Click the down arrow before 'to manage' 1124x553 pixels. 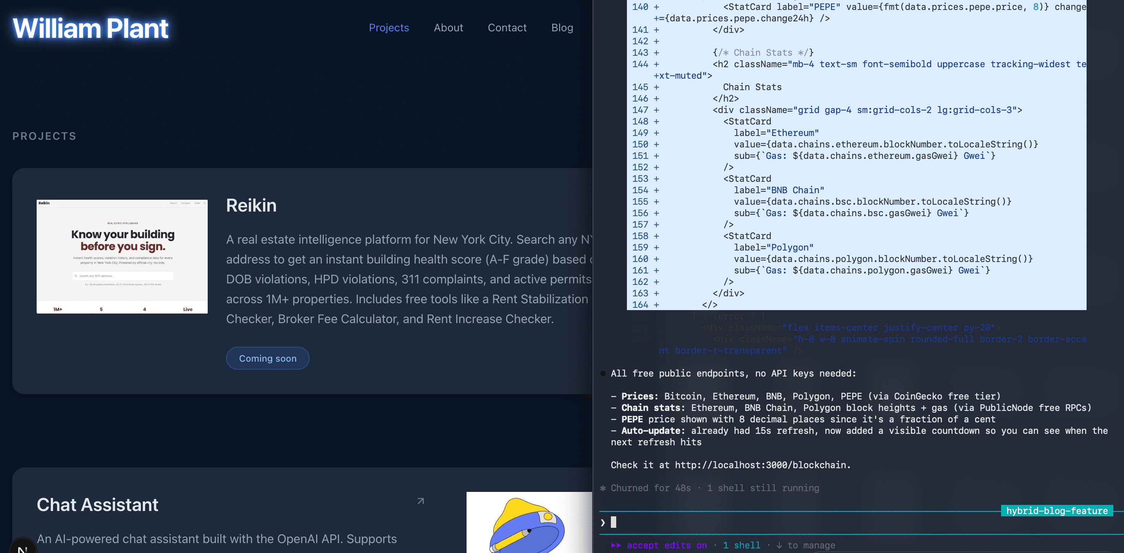tap(779, 545)
